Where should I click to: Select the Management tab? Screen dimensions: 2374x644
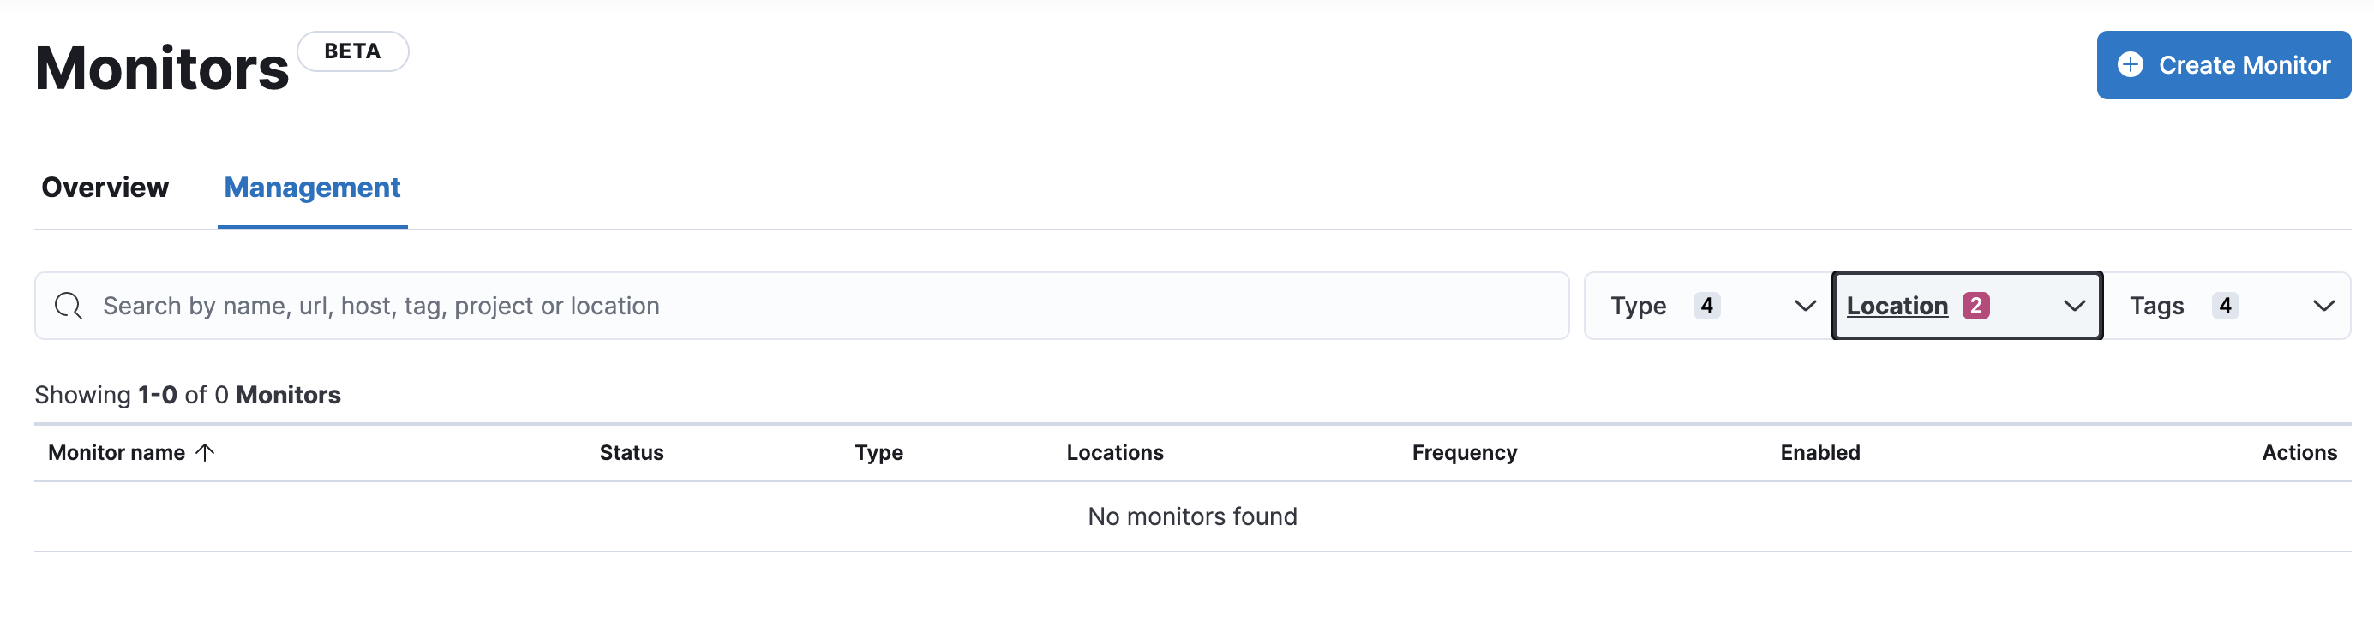[x=311, y=188]
